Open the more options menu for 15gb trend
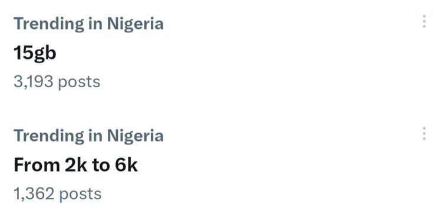 [424, 21]
